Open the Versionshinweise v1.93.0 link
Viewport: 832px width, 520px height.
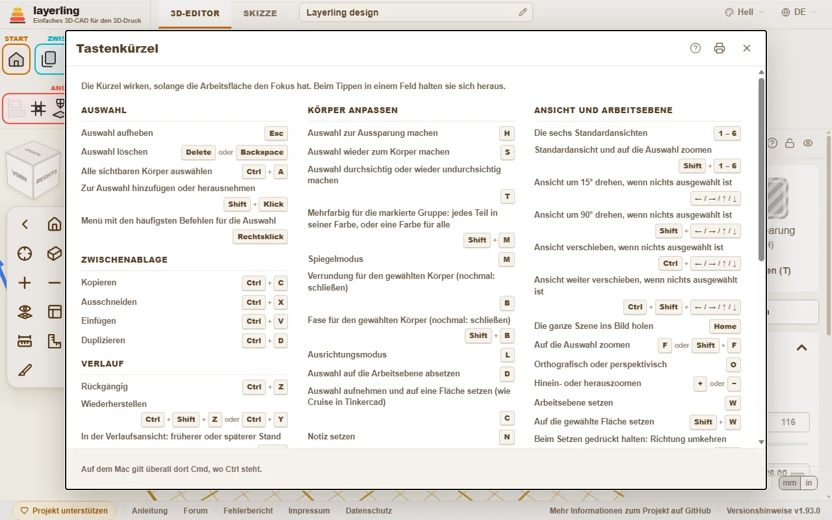click(773, 511)
